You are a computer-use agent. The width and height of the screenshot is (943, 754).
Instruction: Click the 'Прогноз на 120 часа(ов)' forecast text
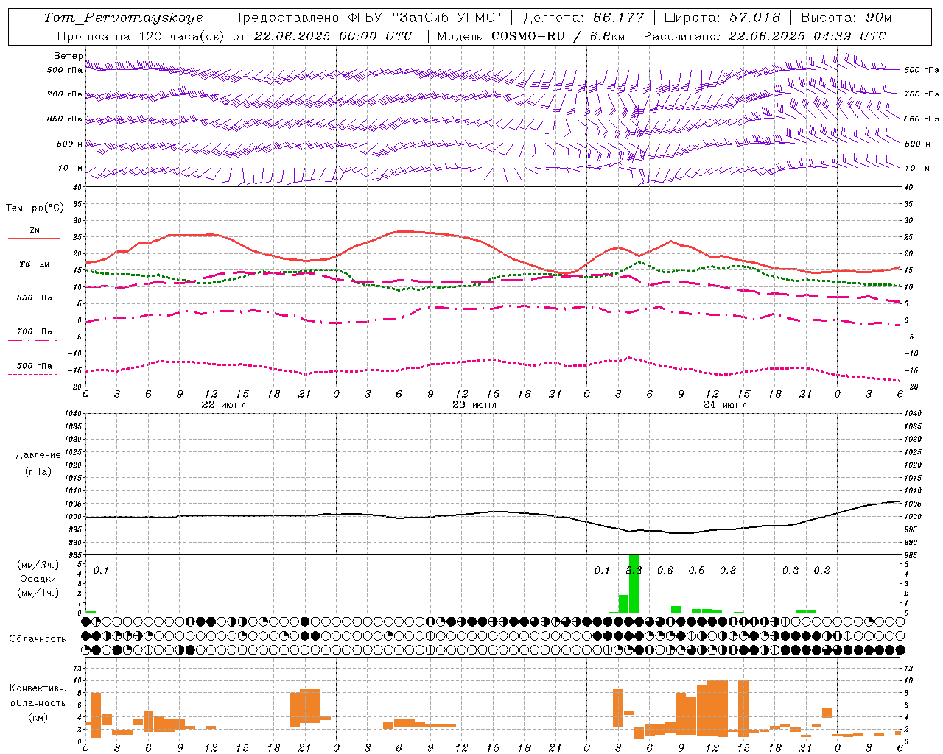point(141,36)
